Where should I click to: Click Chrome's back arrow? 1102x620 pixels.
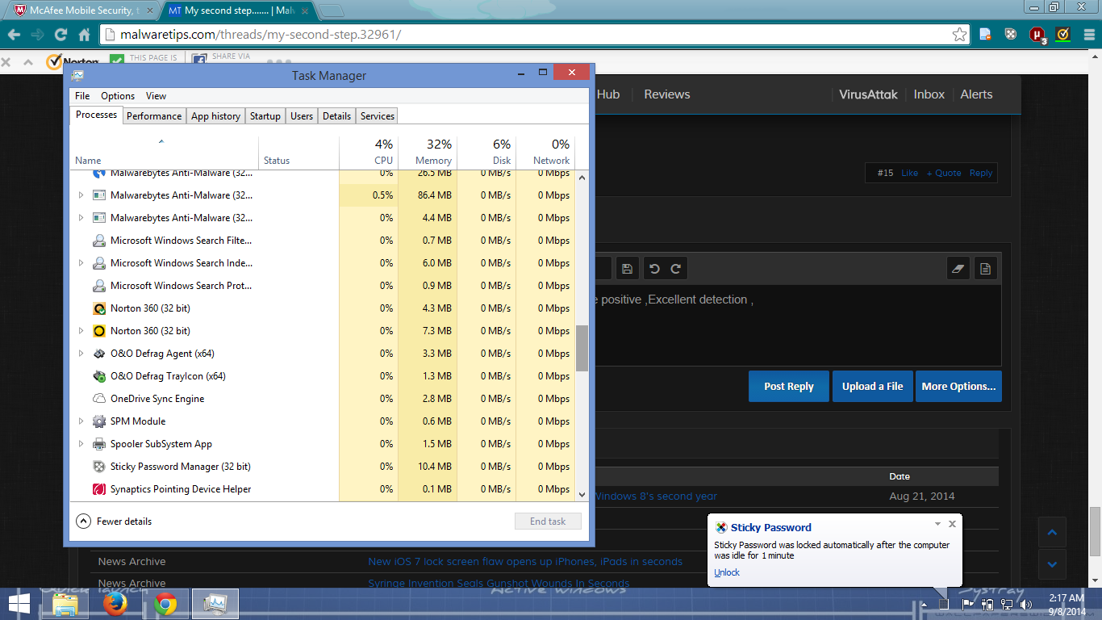14,35
